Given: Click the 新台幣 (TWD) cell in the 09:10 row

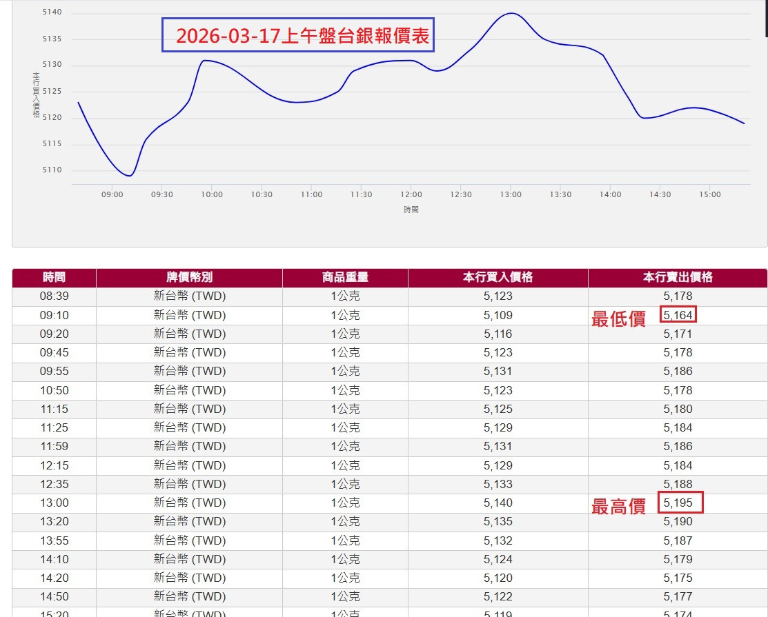Looking at the screenshot, I should coord(188,315).
